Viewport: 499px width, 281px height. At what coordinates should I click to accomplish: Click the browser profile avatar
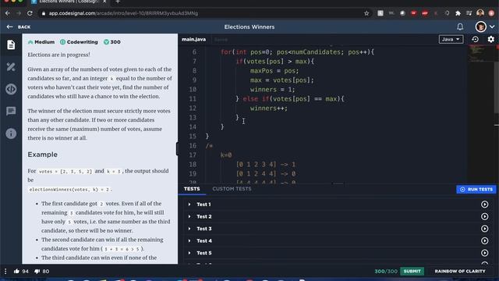(x=480, y=13)
